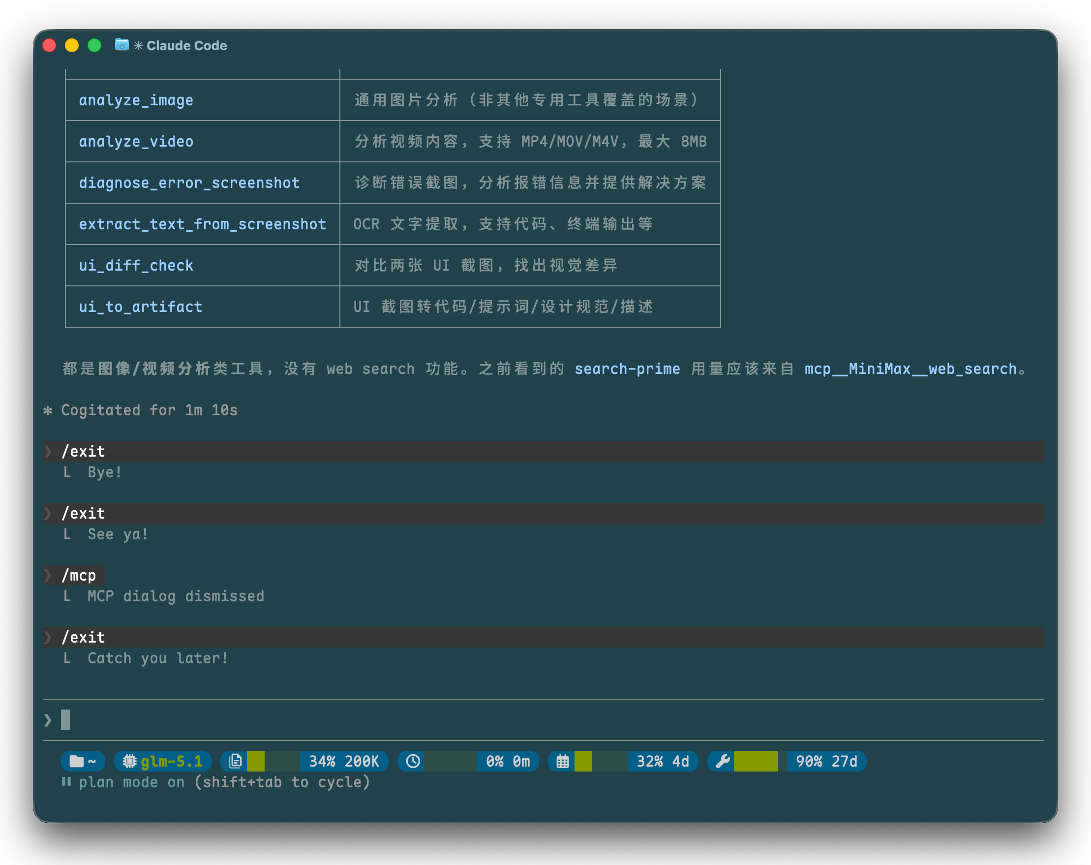
Task: Click the calendar icon in status bar
Action: pyautogui.click(x=563, y=761)
